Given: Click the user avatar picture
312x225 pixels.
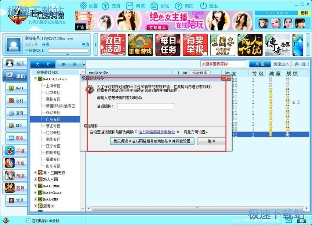Looking at the screenshot, I should click(14, 45).
